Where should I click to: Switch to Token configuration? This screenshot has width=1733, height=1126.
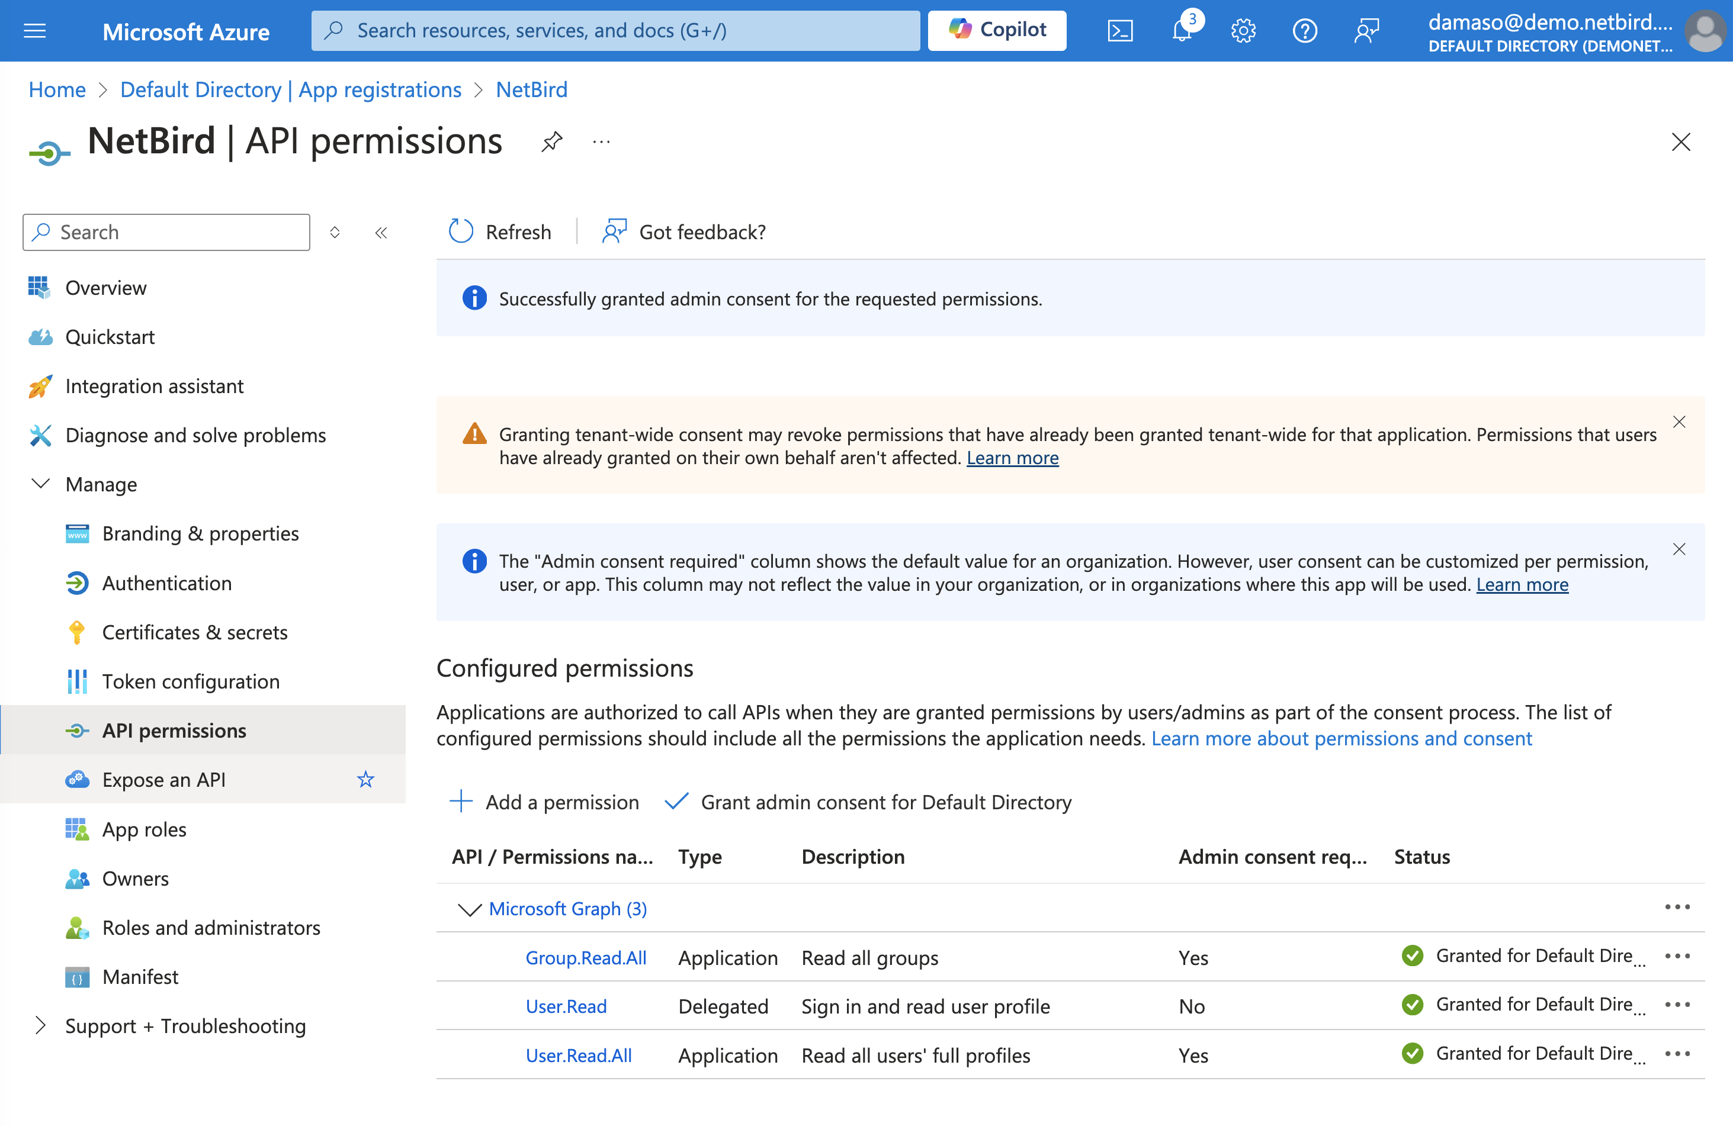tap(191, 681)
